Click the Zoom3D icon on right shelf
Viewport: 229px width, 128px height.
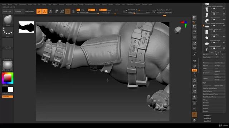[194, 92]
